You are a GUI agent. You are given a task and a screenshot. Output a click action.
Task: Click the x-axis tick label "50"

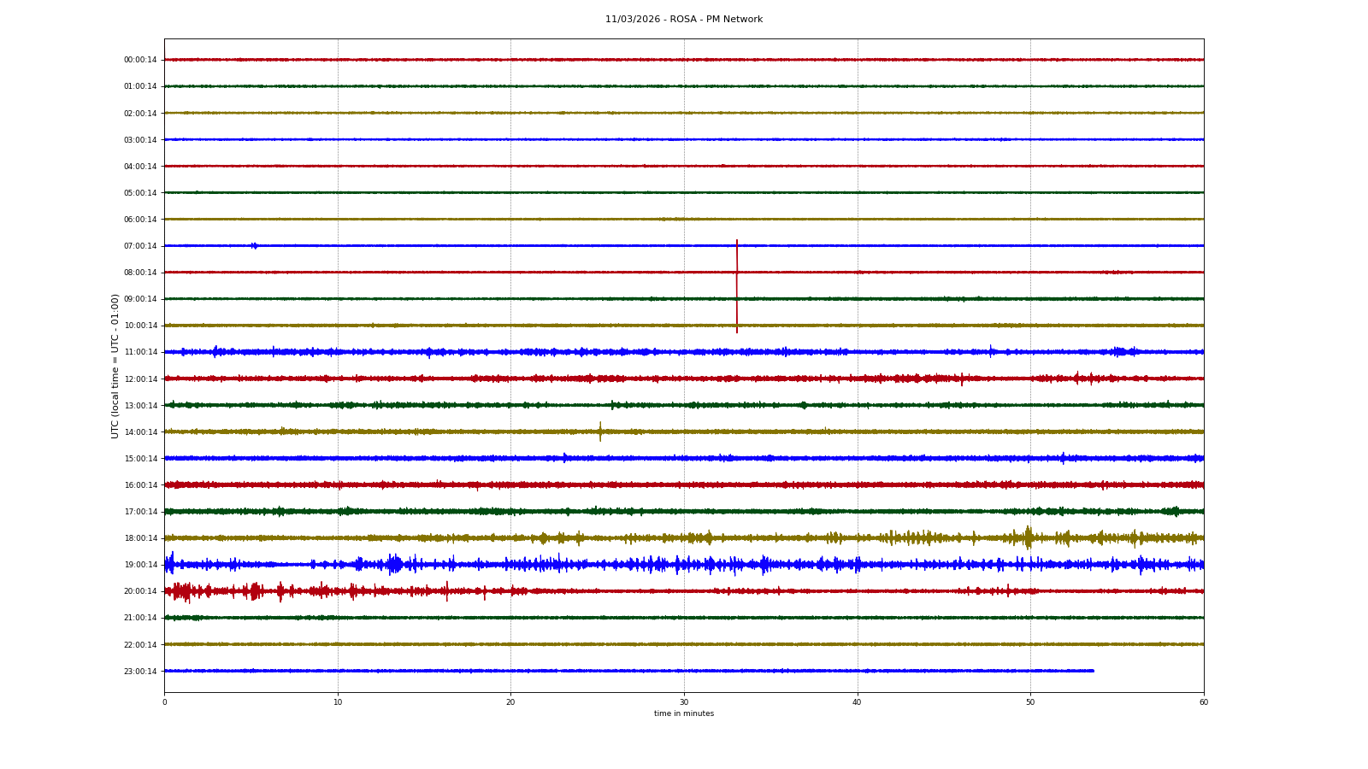pyautogui.click(x=1030, y=702)
